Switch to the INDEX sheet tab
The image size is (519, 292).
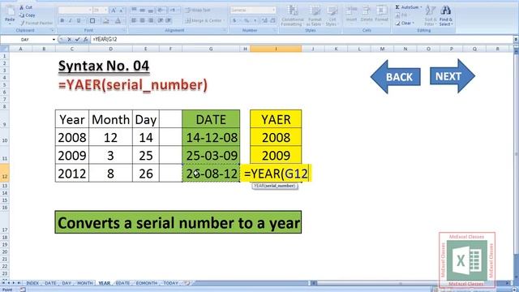[32, 283]
